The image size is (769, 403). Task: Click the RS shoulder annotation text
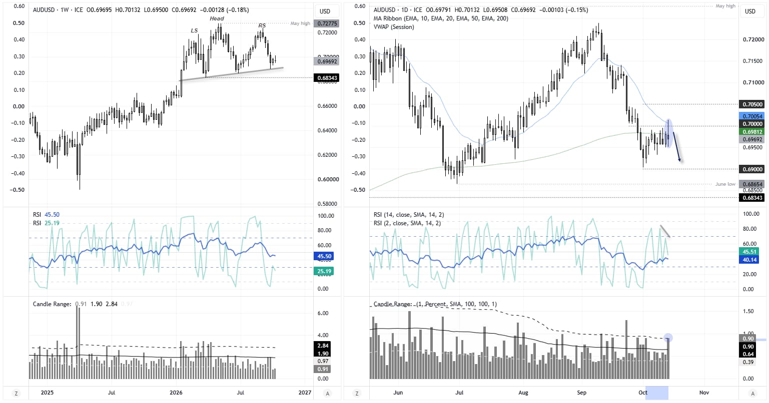[x=262, y=25]
